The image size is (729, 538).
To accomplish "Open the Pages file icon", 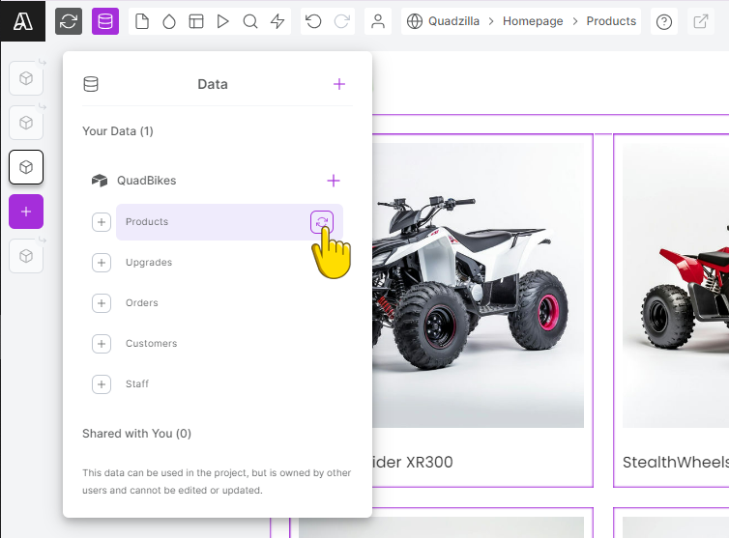I will (x=142, y=21).
